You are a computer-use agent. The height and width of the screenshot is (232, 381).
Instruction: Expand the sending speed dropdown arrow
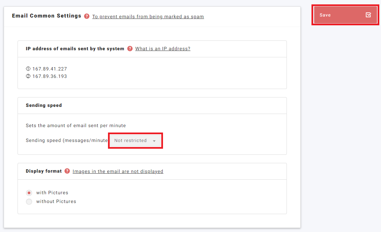point(154,141)
